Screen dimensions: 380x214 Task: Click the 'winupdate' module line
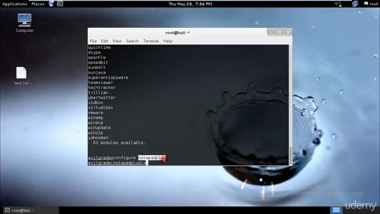[99, 128]
